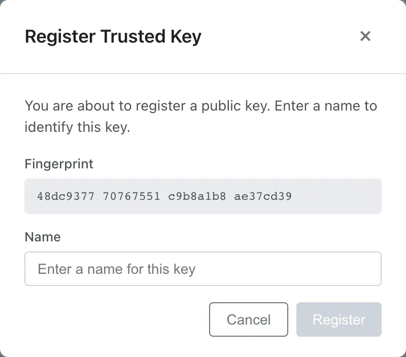
Task: Click fingerprint segment c9b8a1b8
Action: pyautogui.click(x=197, y=196)
